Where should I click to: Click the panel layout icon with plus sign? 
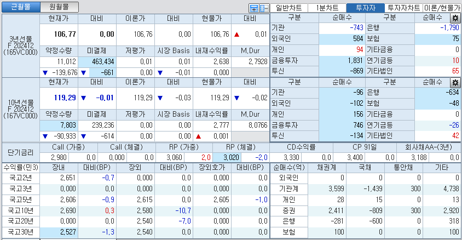click(253, 8)
